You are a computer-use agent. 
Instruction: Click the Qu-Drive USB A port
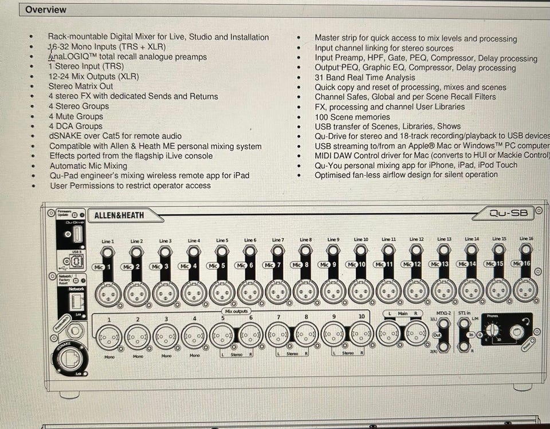[78, 234]
